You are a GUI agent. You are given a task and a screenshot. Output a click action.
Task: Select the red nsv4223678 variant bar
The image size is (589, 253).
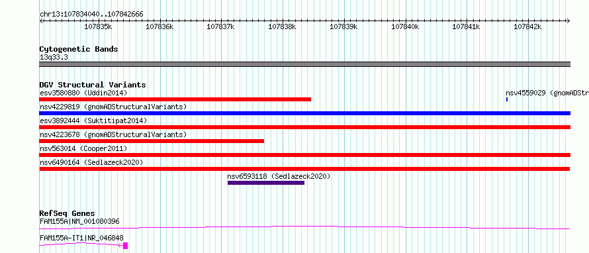click(x=152, y=141)
